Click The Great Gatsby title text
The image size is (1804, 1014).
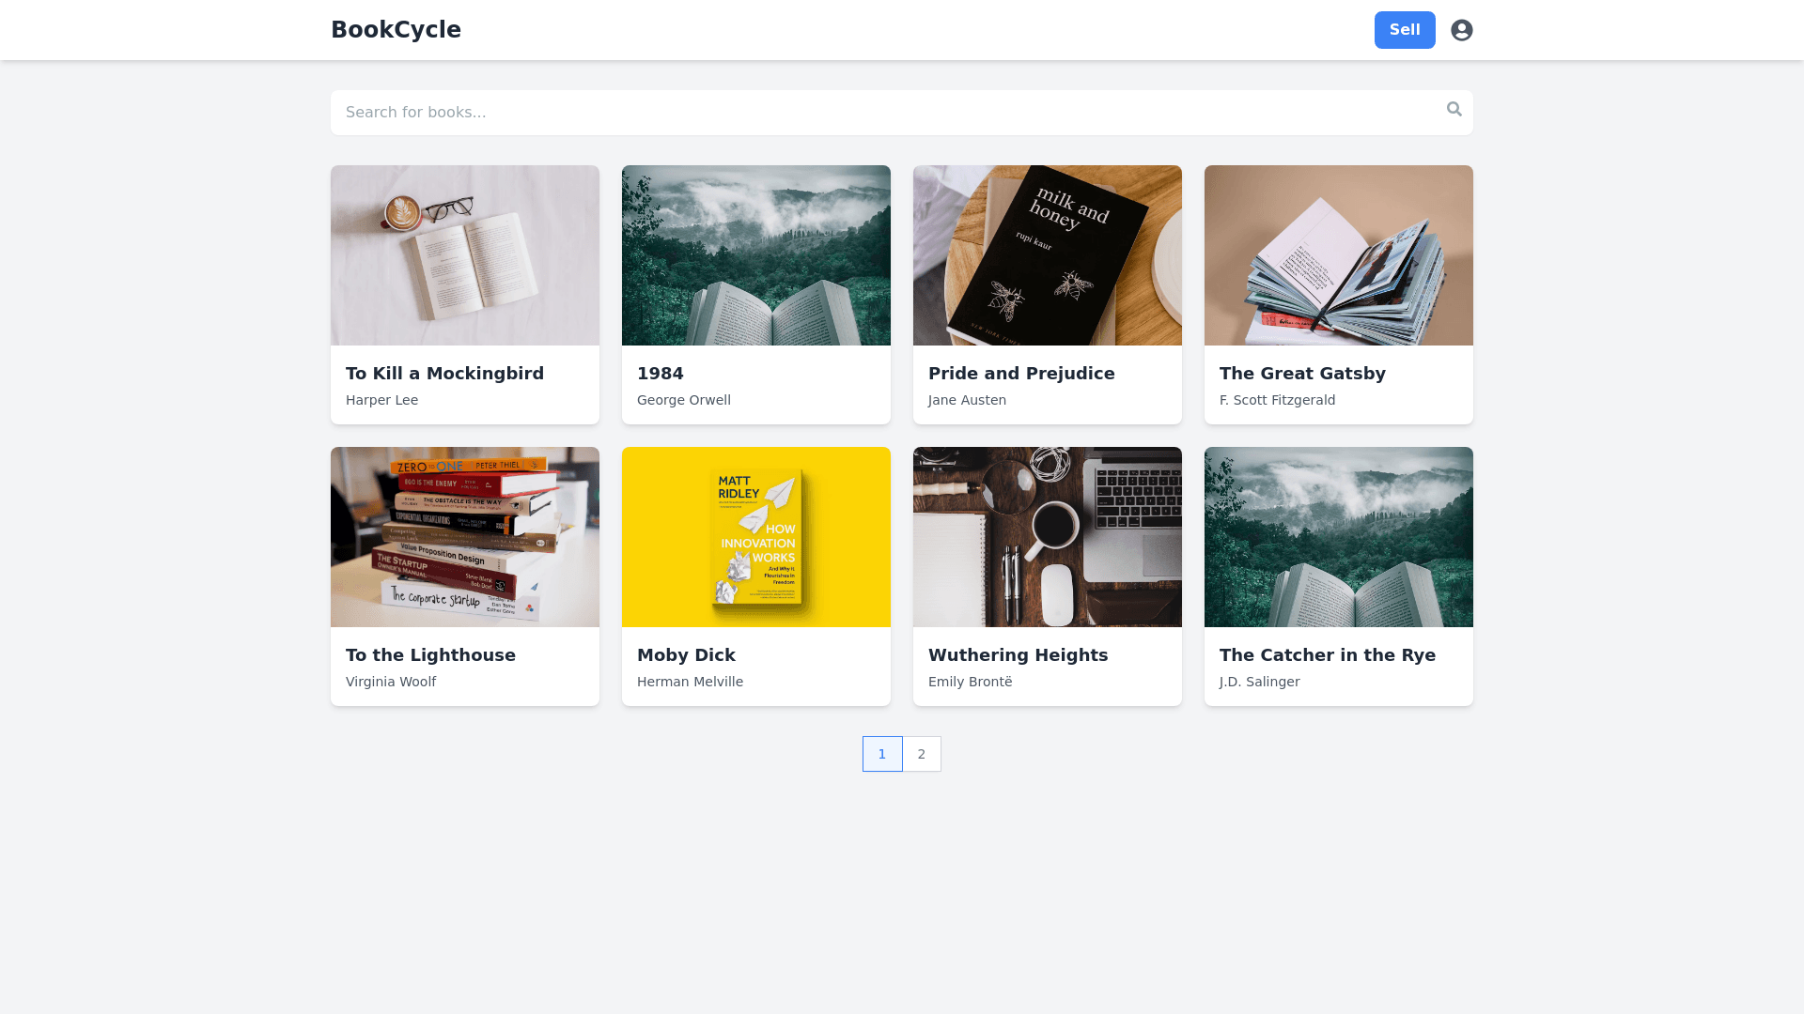pyautogui.click(x=1302, y=374)
